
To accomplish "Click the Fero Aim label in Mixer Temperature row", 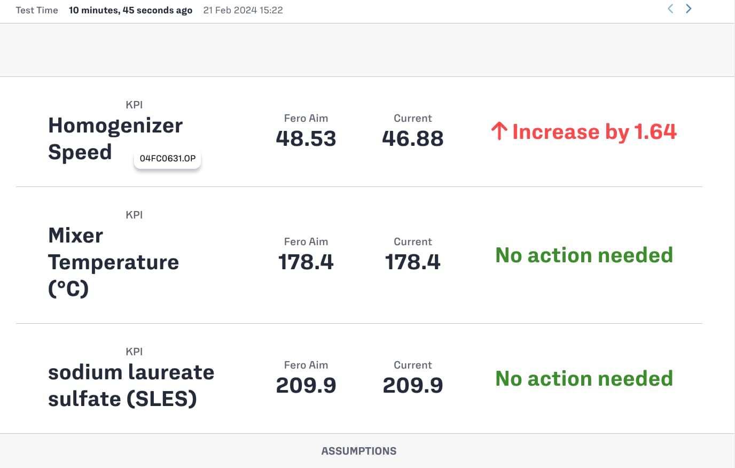I will (x=306, y=241).
